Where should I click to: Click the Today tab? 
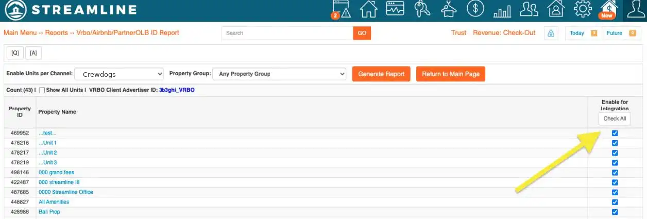pyautogui.click(x=577, y=33)
